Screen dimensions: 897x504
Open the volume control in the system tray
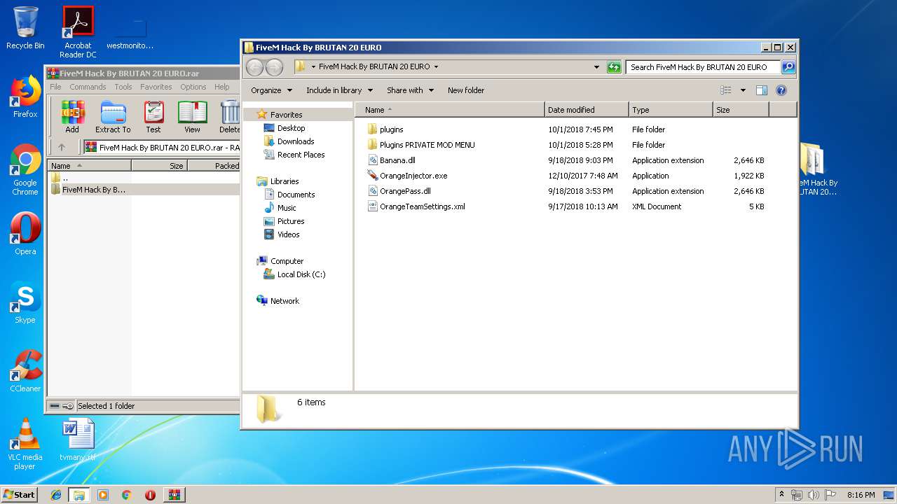[814, 495]
